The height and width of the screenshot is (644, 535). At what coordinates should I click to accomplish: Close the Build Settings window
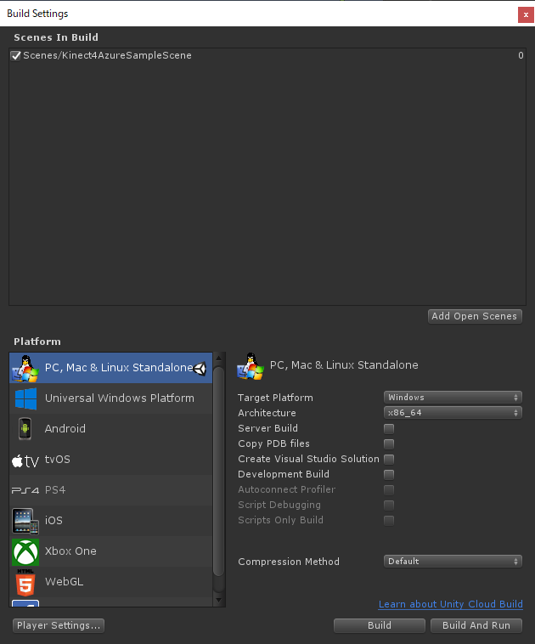tap(526, 14)
